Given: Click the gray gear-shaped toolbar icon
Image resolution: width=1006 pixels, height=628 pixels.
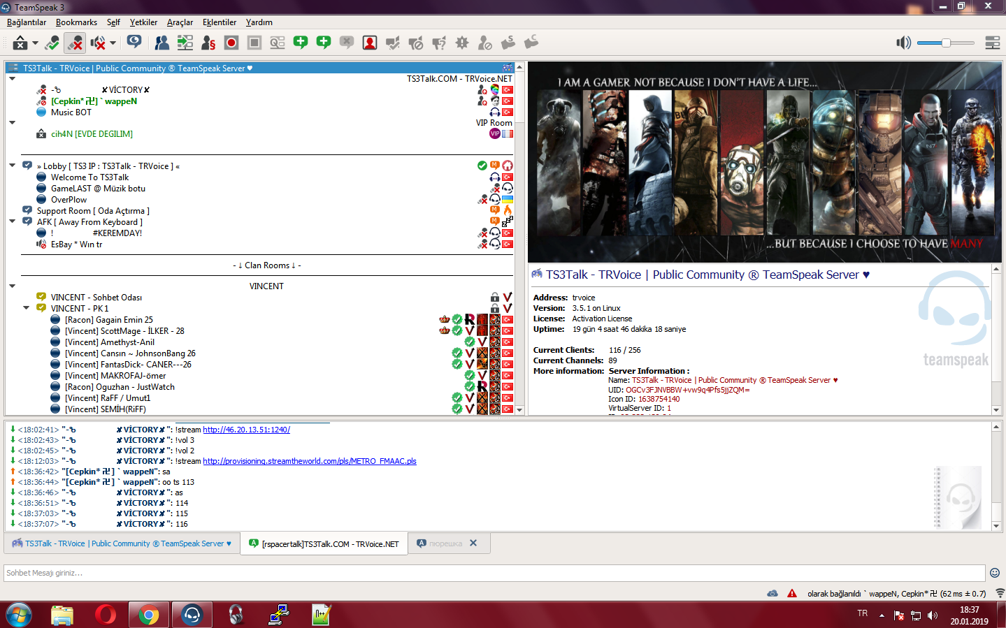Looking at the screenshot, I should [x=462, y=43].
